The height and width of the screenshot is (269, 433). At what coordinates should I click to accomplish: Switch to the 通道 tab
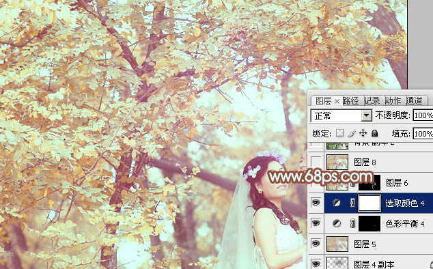click(414, 101)
